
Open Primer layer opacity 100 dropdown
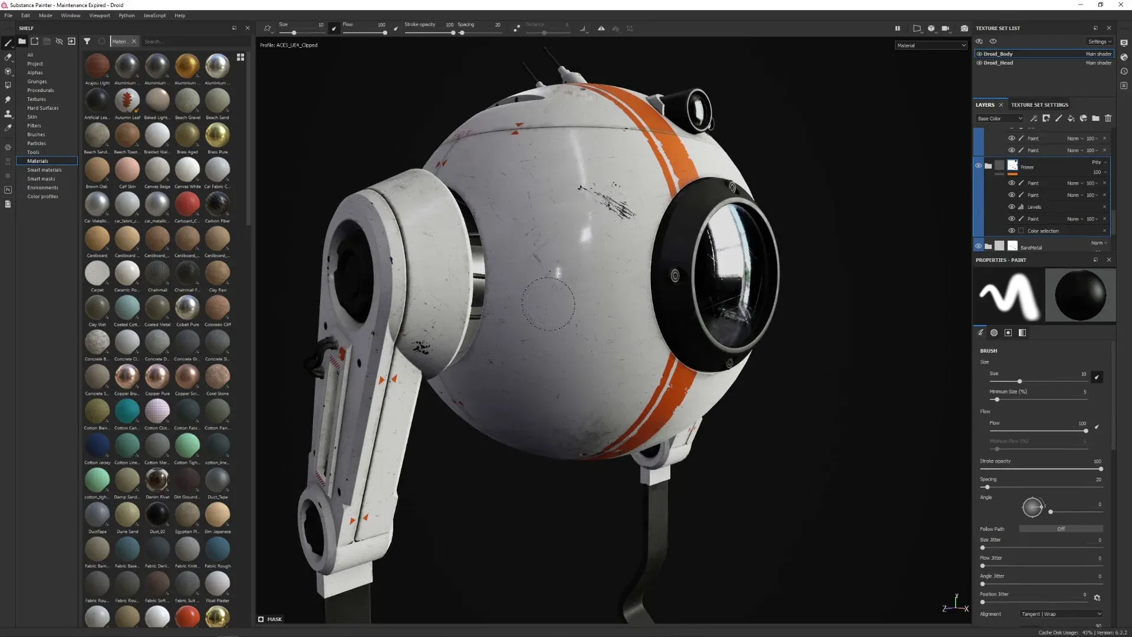1099,172
